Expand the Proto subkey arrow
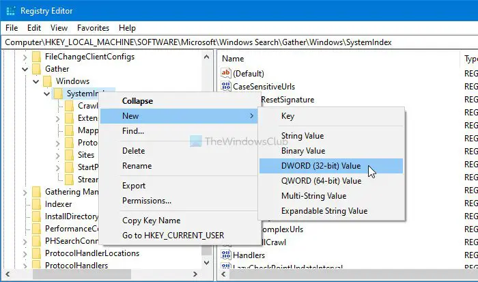The height and width of the screenshot is (282, 478). (x=57, y=143)
